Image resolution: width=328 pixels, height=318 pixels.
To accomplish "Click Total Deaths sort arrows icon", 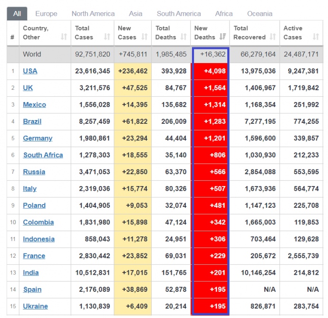I will 183,37.
